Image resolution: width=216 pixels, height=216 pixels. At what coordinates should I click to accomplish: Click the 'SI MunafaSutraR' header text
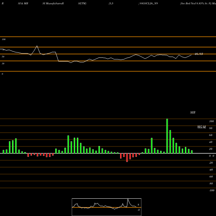point(53,3)
